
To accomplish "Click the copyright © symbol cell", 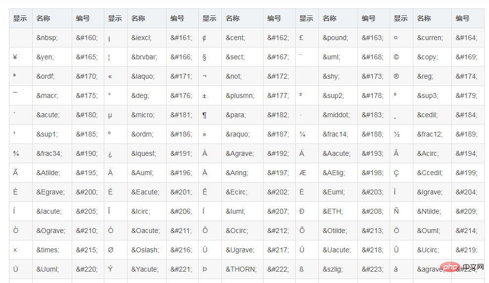I will coord(401,57).
